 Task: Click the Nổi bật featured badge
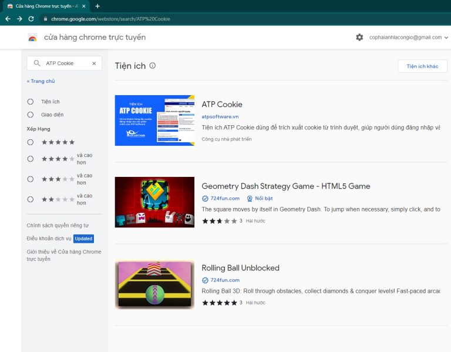point(259,199)
